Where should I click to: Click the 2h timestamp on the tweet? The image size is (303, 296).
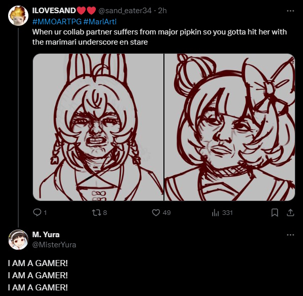[162, 11]
